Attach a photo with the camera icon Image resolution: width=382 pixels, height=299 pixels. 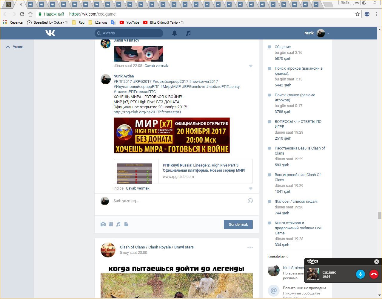(x=103, y=224)
